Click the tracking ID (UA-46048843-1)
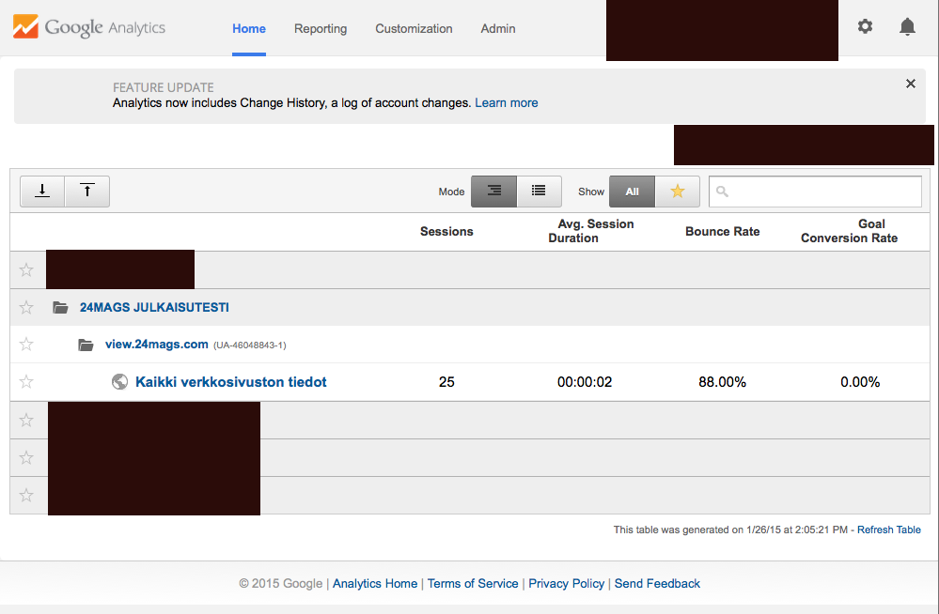The height and width of the screenshot is (614, 939). click(250, 345)
